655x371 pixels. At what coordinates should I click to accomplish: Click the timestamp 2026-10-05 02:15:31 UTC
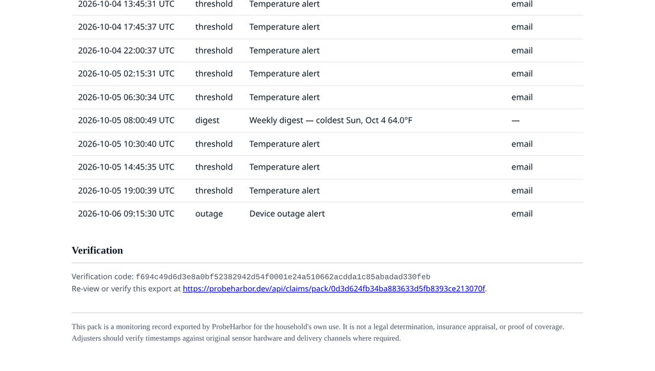(126, 74)
